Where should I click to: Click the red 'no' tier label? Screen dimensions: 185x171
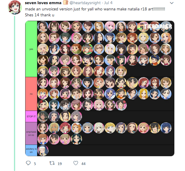click(31, 94)
